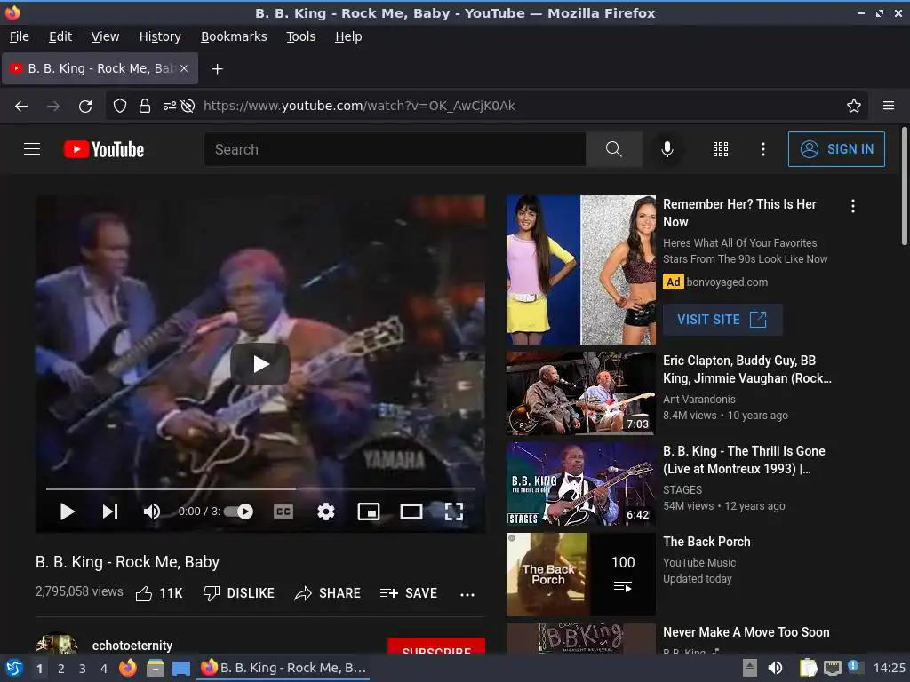Launch Firefox from the taskbar quick launcher

click(128, 668)
